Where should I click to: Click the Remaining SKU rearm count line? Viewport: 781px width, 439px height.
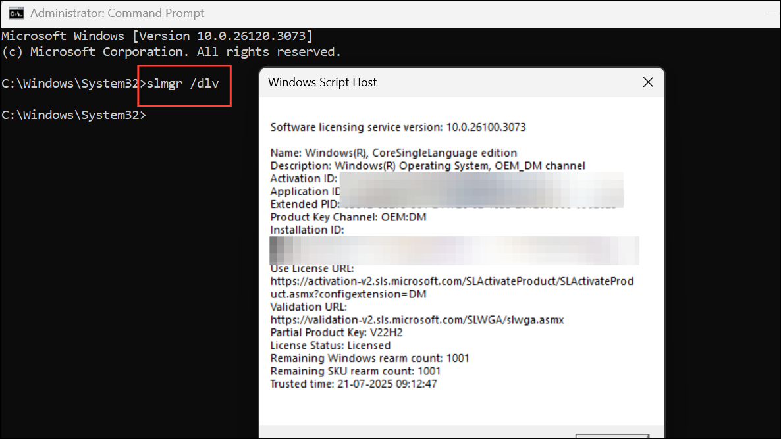tap(355, 371)
